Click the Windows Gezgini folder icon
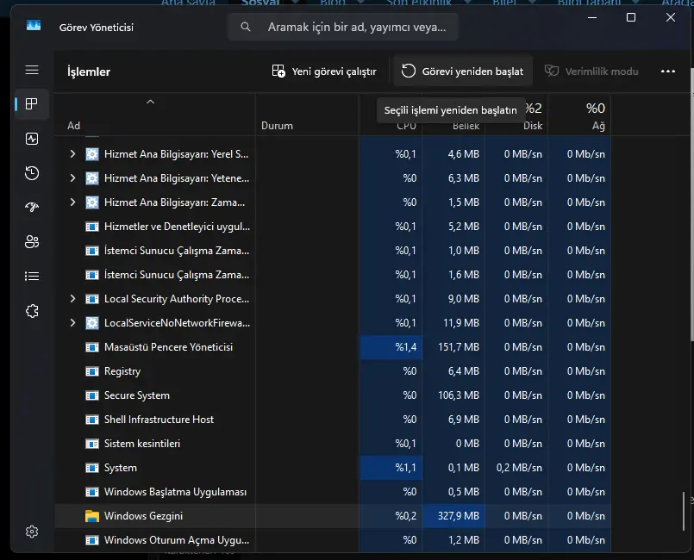The image size is (694, 560). [92, 516]
